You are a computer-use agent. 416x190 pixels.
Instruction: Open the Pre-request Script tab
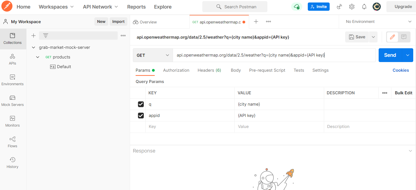click(267, 70)
